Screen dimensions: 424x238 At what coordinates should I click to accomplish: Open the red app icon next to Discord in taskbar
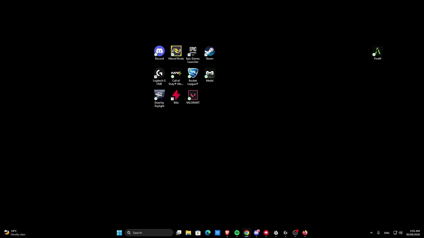tap(266, 233)
